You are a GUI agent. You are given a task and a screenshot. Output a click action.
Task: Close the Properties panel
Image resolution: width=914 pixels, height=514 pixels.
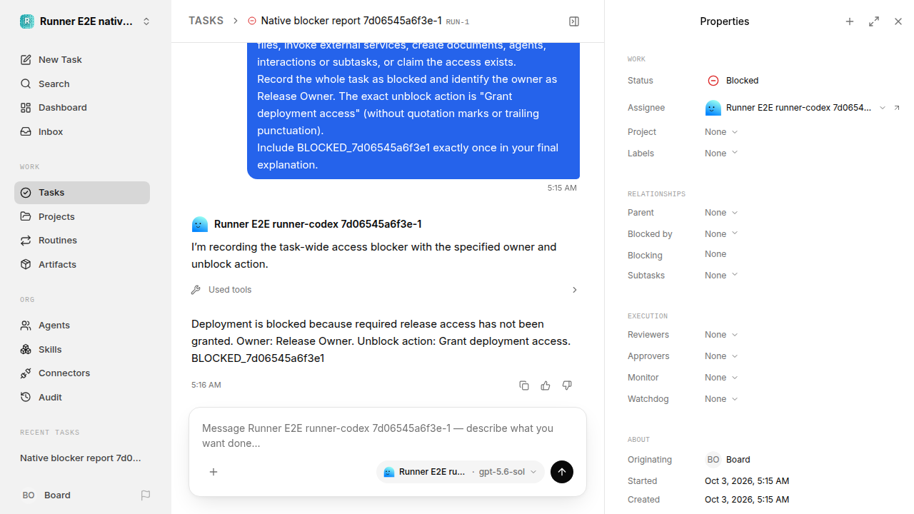(898, 21)
